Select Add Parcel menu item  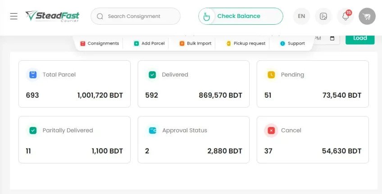(149, 44)
